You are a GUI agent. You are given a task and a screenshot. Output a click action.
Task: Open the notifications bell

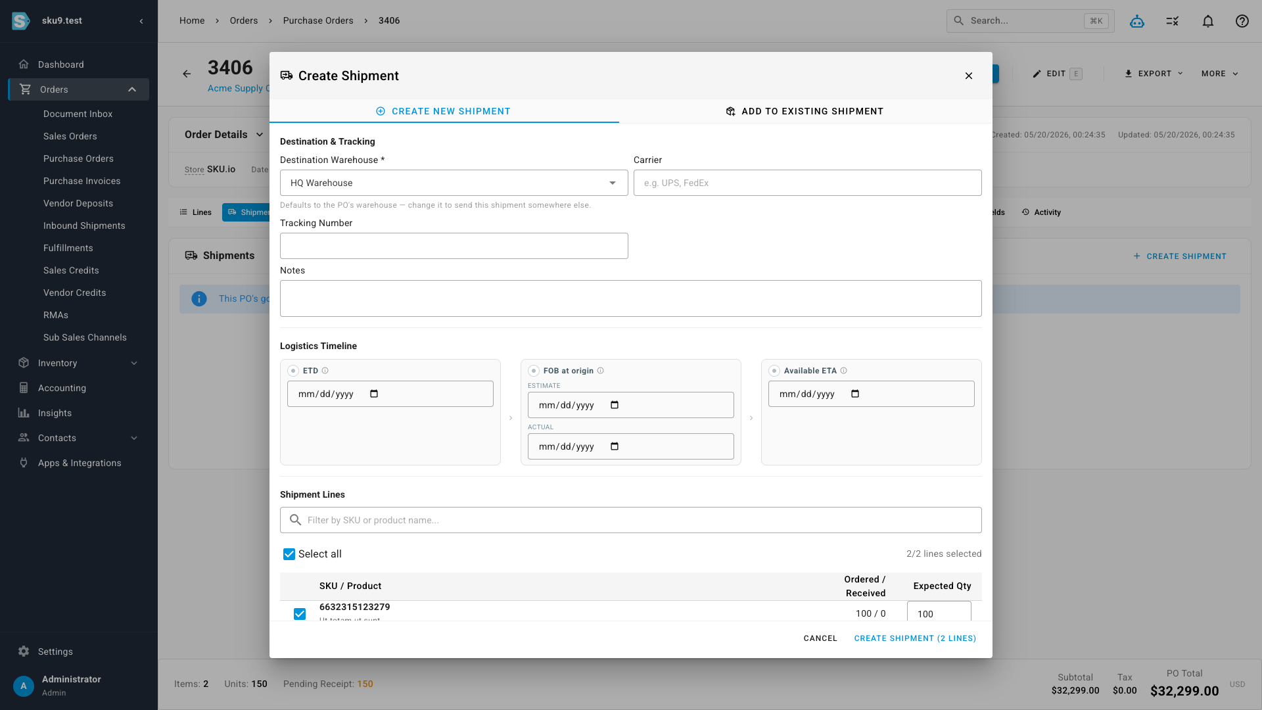(1208, 21)
